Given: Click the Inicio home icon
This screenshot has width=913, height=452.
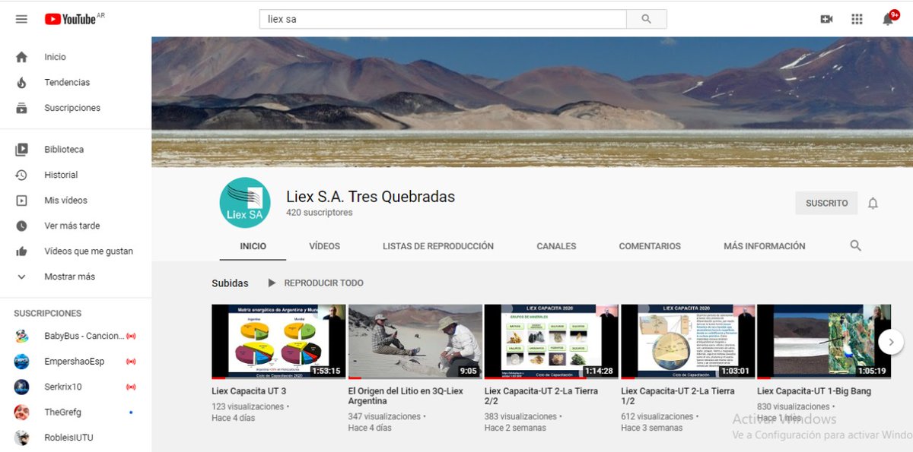Looking at the screenshot, I should [21, 57].
